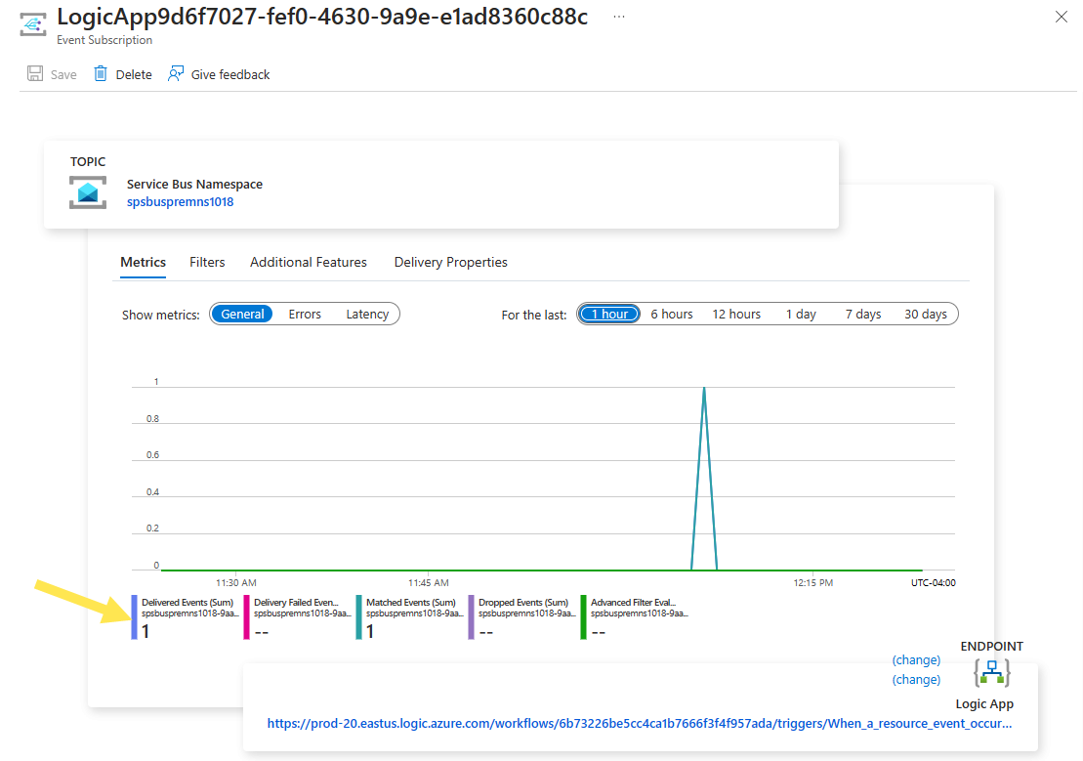Close the event subscription blade
Screen dimensions: 1083x761
1062,17
